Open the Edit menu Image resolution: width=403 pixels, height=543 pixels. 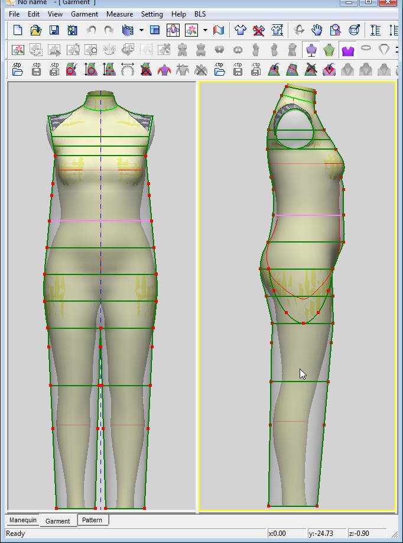point(34,14)
